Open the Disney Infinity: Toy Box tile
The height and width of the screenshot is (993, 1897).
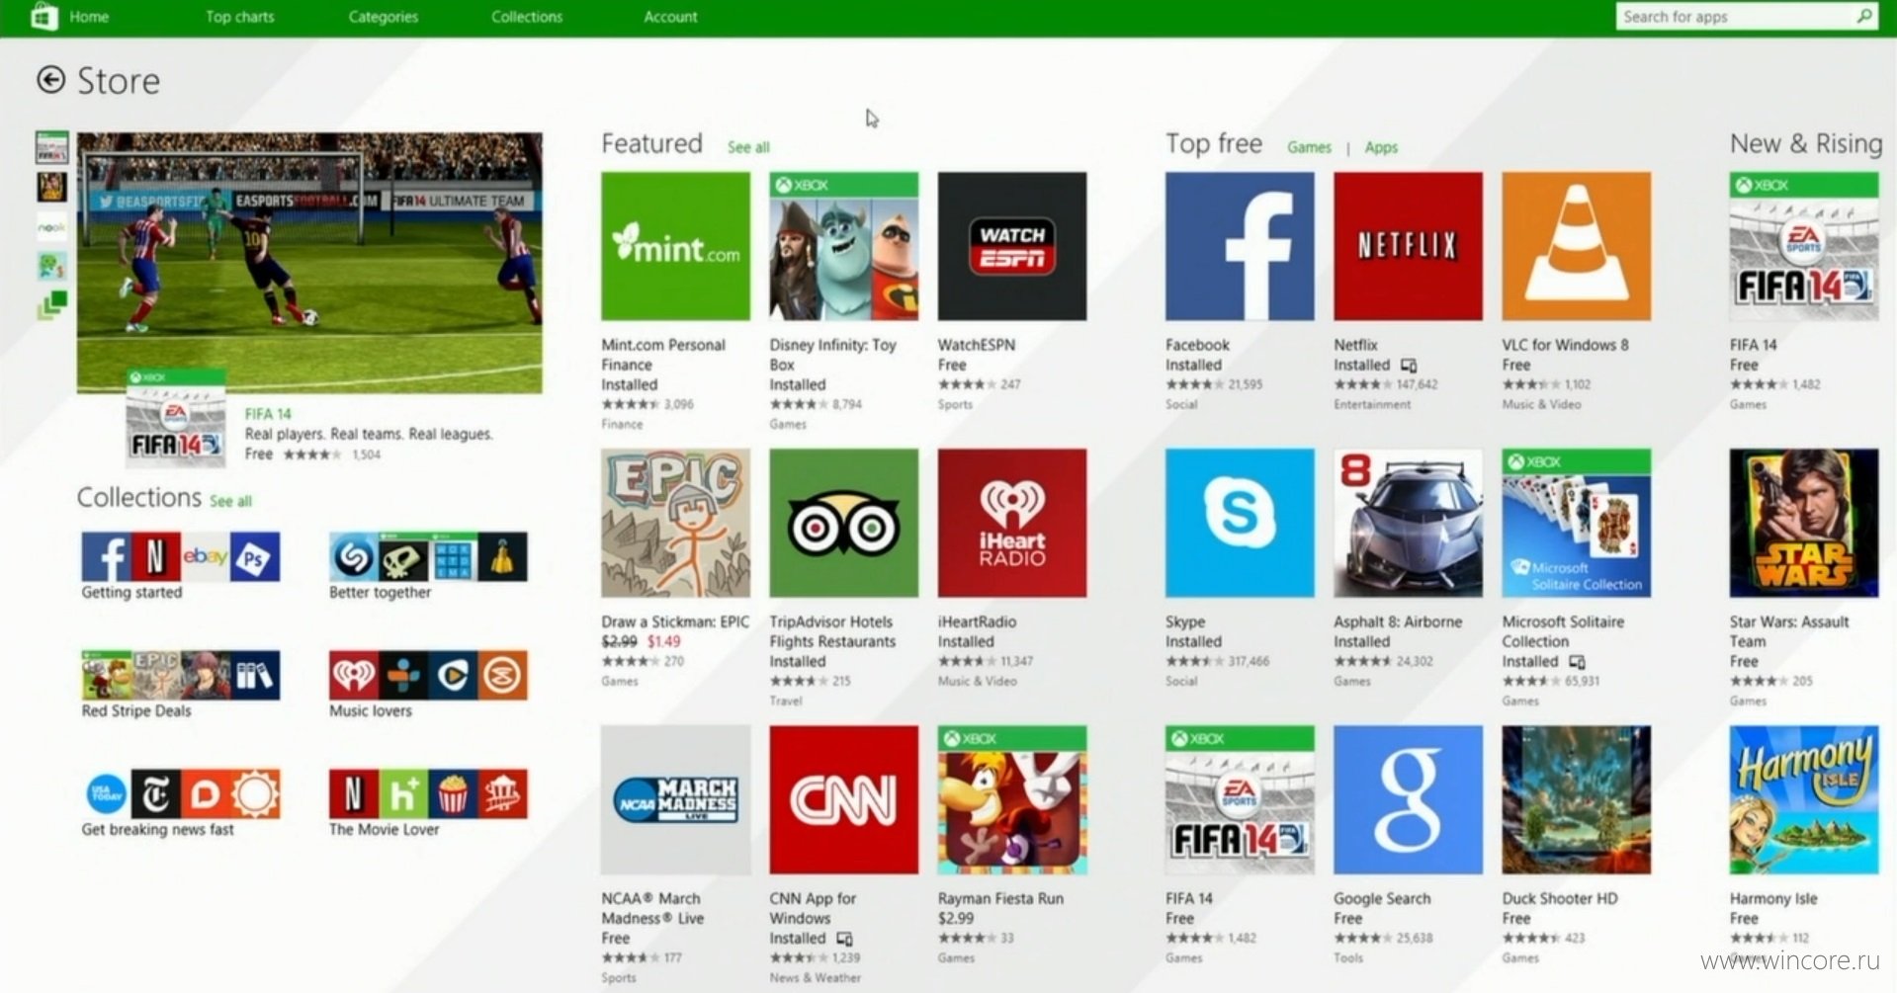point(844,246)
